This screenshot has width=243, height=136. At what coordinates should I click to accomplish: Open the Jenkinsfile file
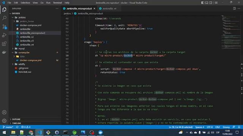[25, 29]
